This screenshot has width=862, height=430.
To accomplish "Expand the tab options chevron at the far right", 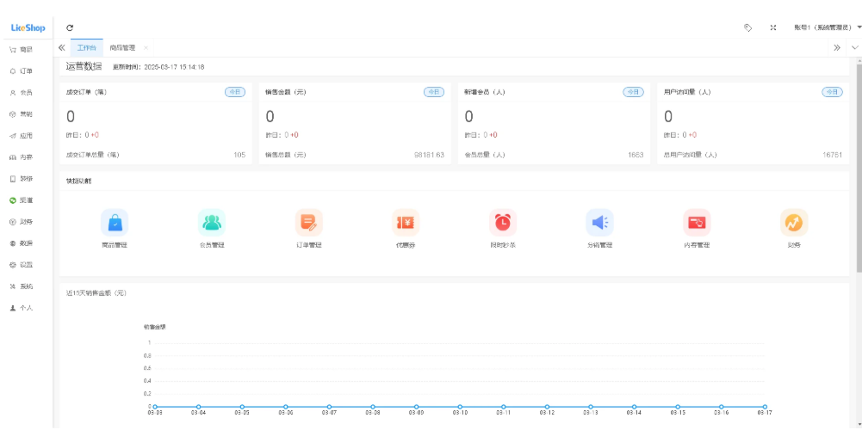I will point(855,48).
